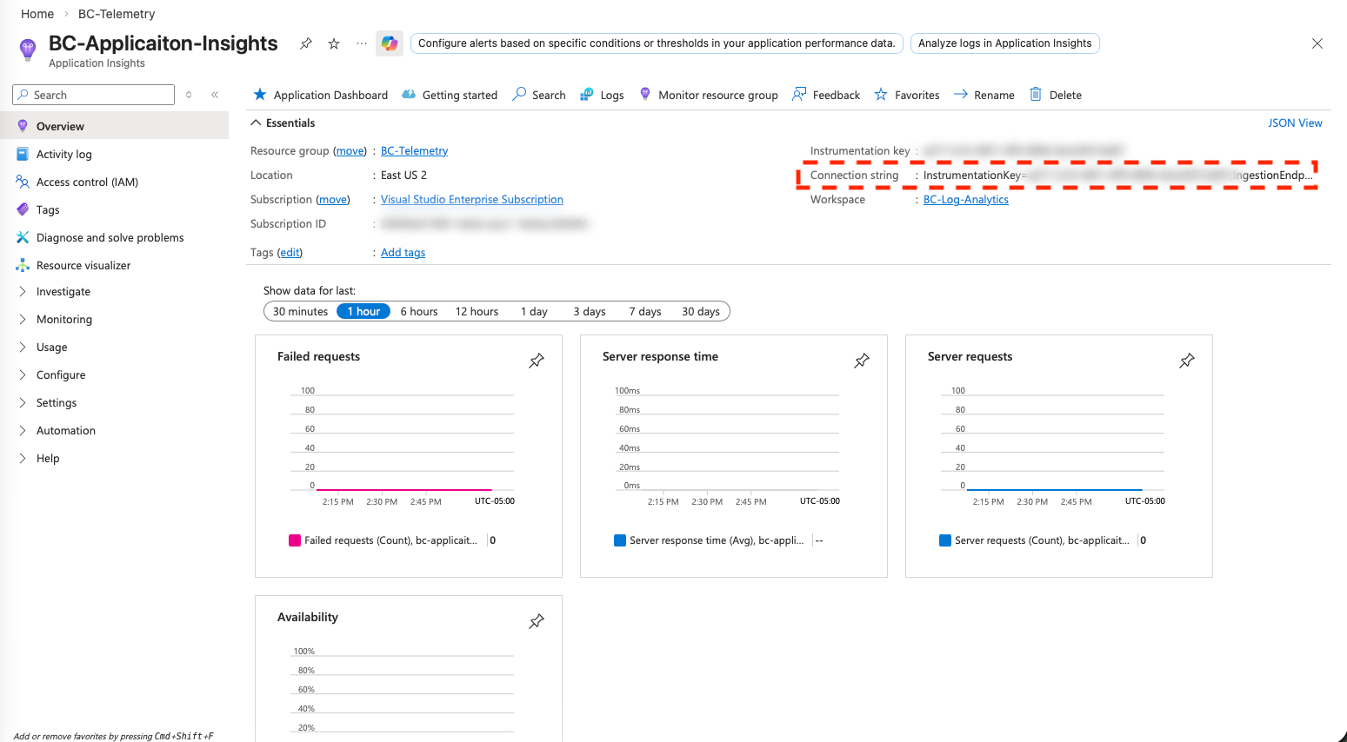Open Activity log in sidebar
This screenshot has height=742, width=1347.
(x=63, y=155)
